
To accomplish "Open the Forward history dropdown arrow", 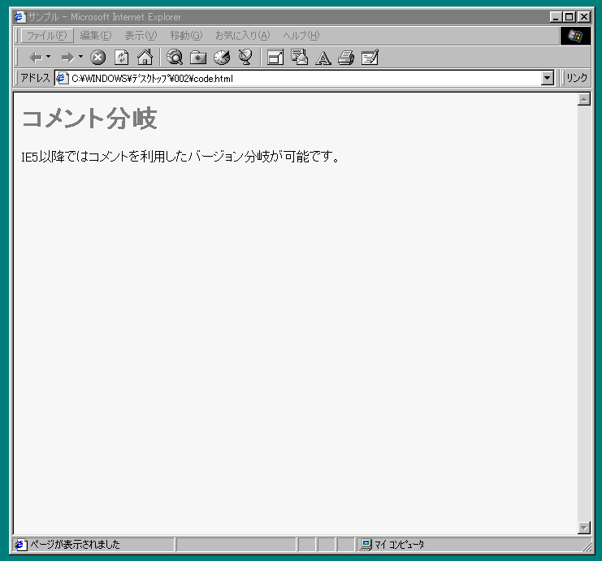I will (x=80, y=57).
